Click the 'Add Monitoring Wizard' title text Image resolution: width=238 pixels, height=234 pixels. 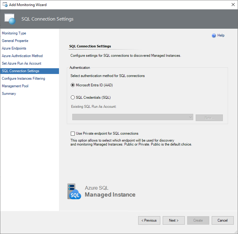(28, 5)
